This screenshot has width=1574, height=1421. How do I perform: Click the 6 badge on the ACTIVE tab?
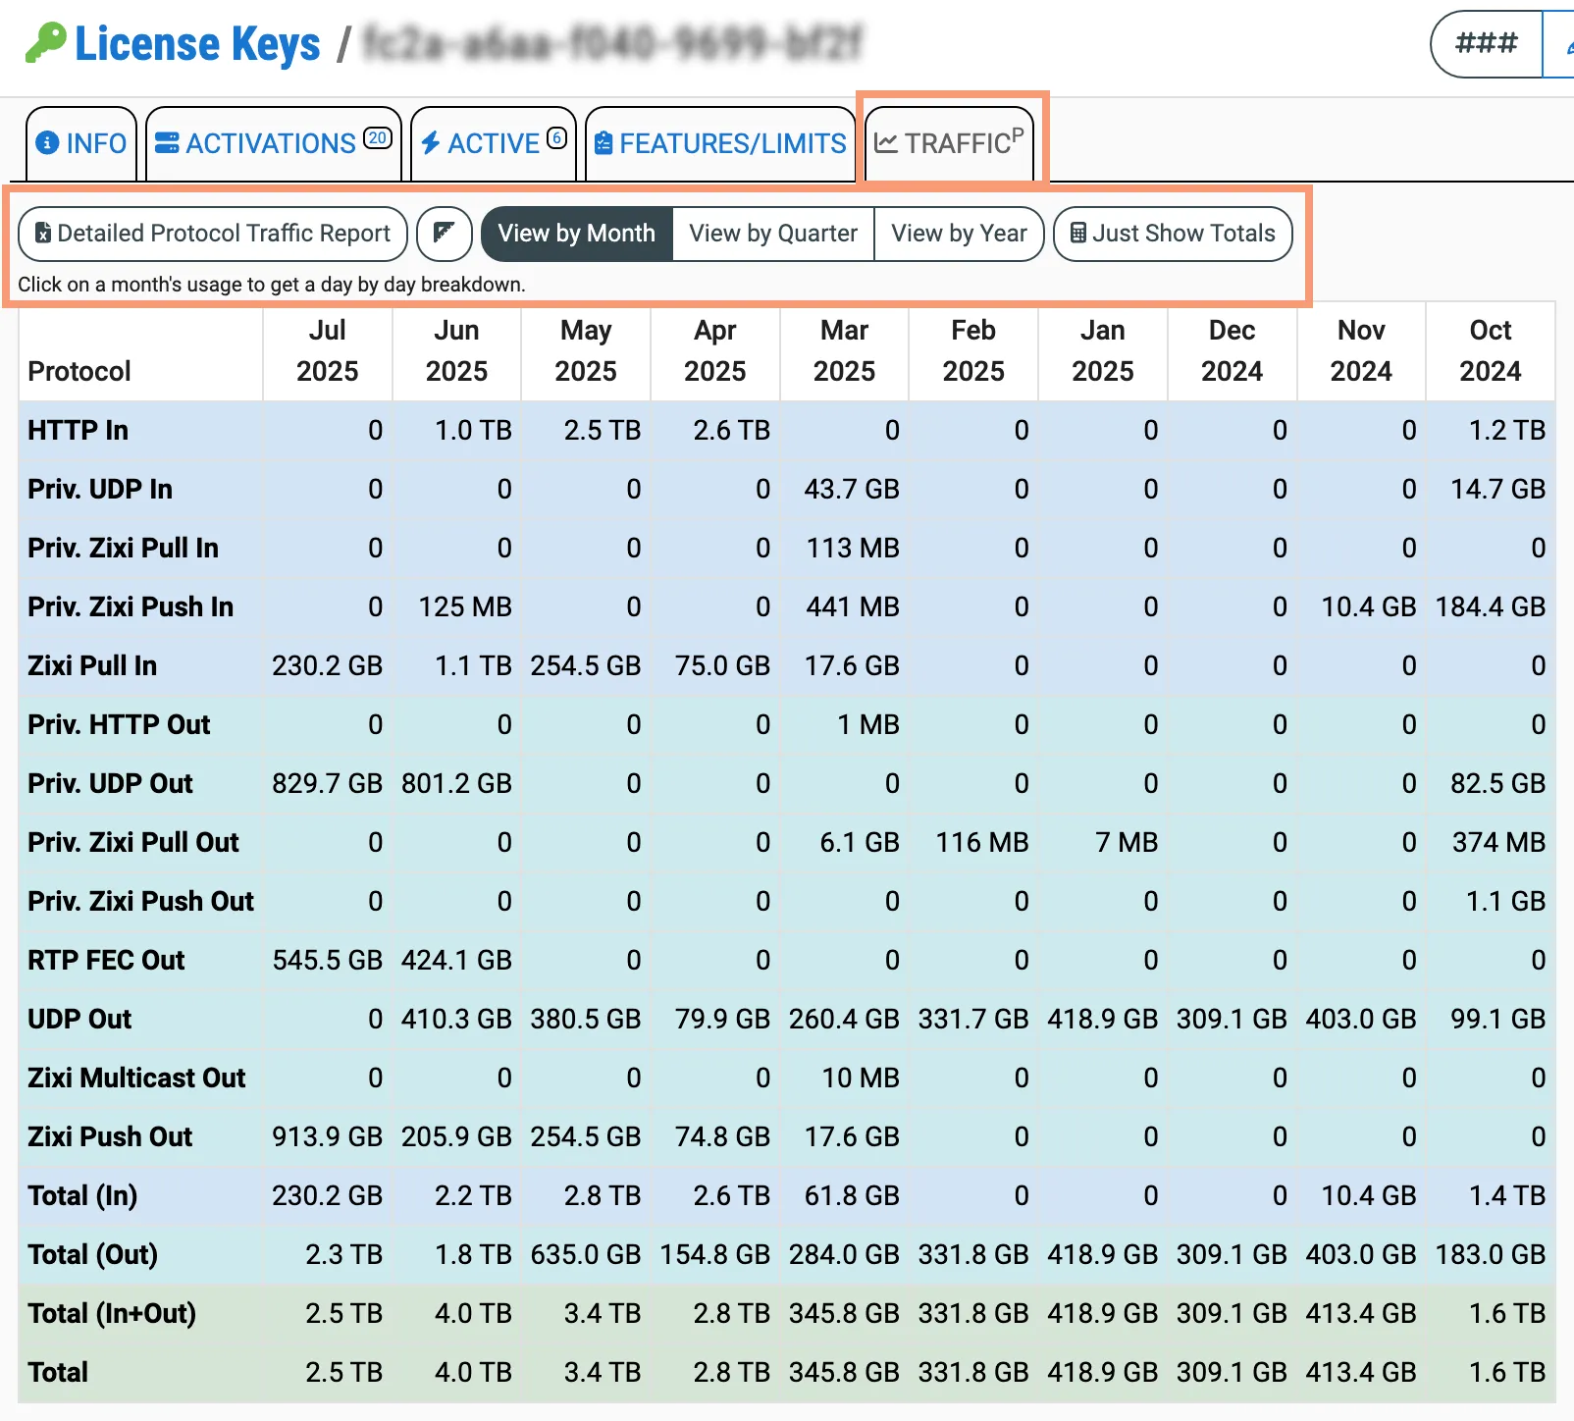[556, 138]
